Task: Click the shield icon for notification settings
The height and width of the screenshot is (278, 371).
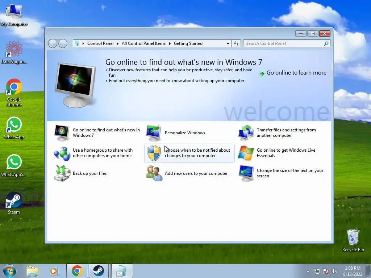Action: (154, 153)
